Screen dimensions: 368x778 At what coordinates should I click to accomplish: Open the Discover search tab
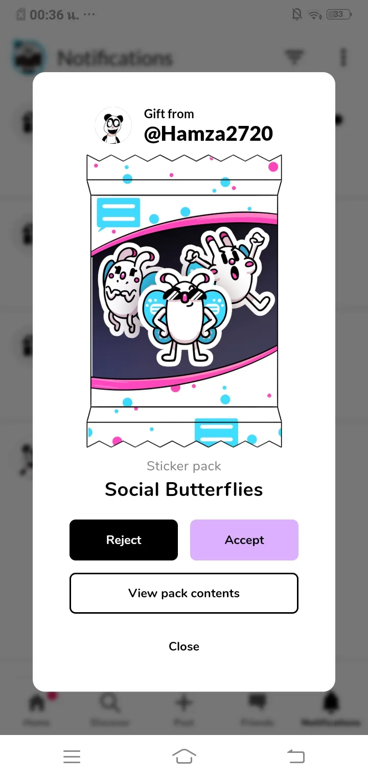point(110,709)
